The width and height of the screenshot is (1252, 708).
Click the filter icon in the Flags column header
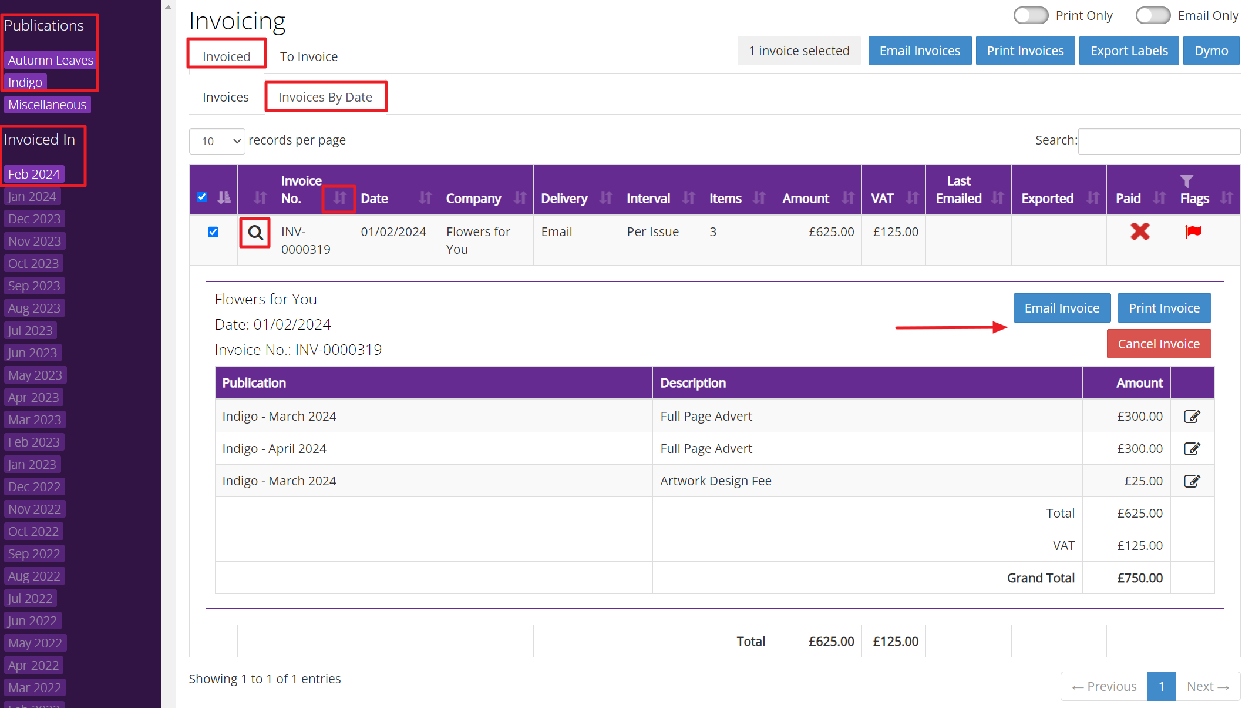[1187, 182]
